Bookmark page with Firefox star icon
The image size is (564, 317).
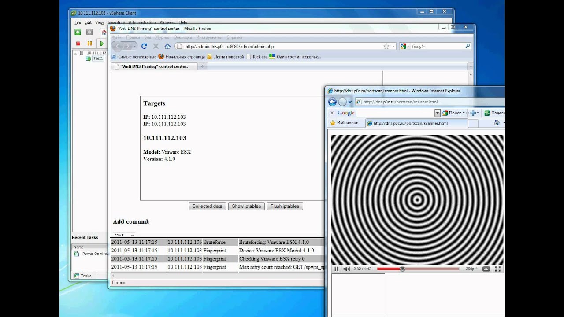[x=386, y=46]
